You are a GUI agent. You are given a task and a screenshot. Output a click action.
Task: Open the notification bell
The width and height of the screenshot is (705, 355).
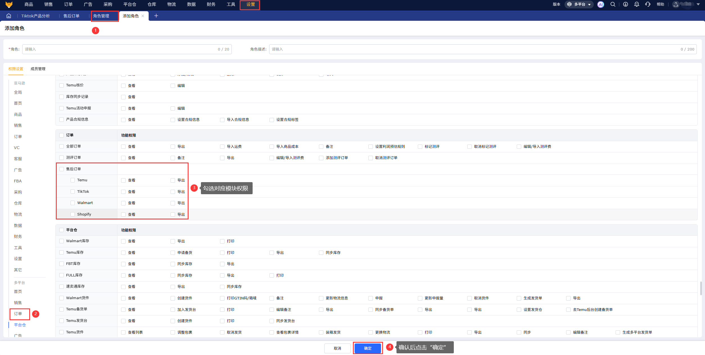(x=637, y=4)
